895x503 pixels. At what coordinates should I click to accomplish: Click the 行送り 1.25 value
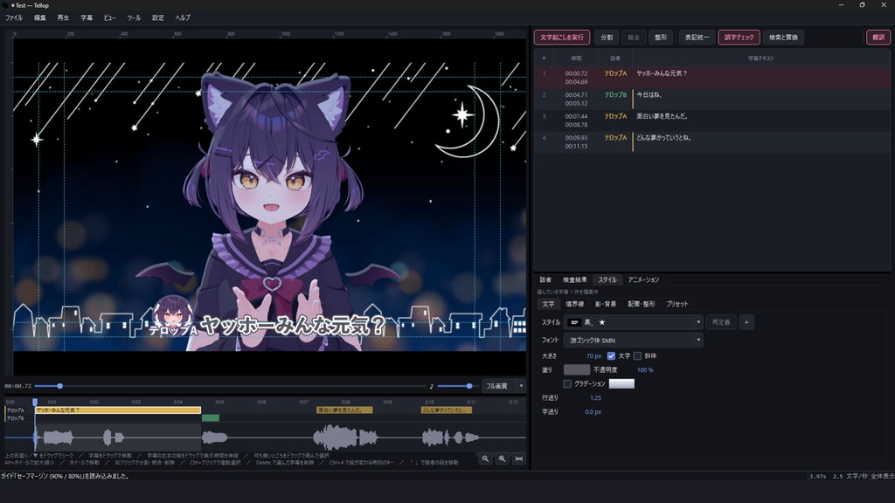click(595, 398)
